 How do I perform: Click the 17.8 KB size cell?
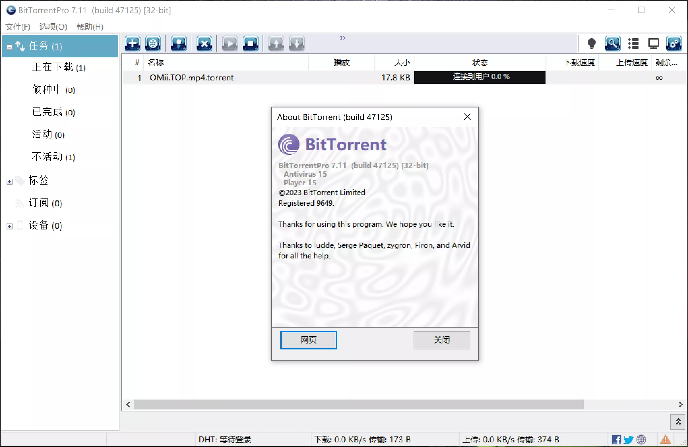point(395,78)
